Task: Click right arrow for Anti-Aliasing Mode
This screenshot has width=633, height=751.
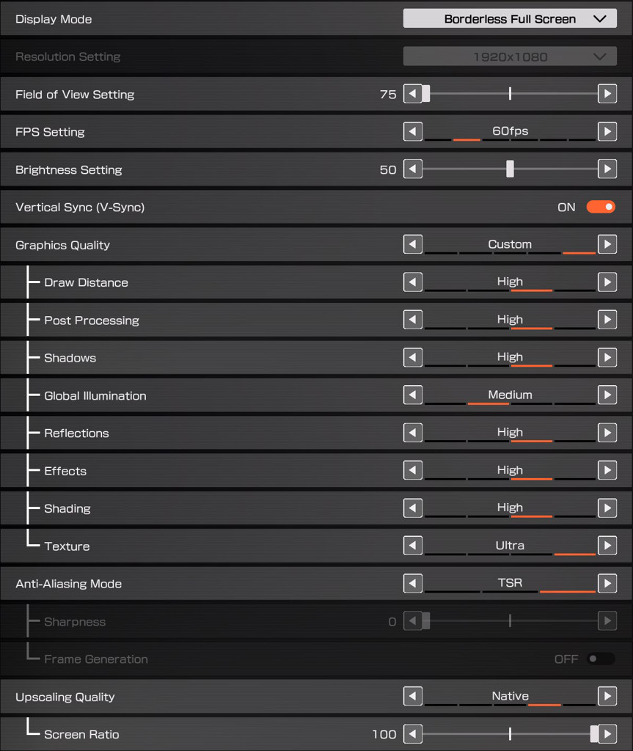Action: tap(607, 584)
